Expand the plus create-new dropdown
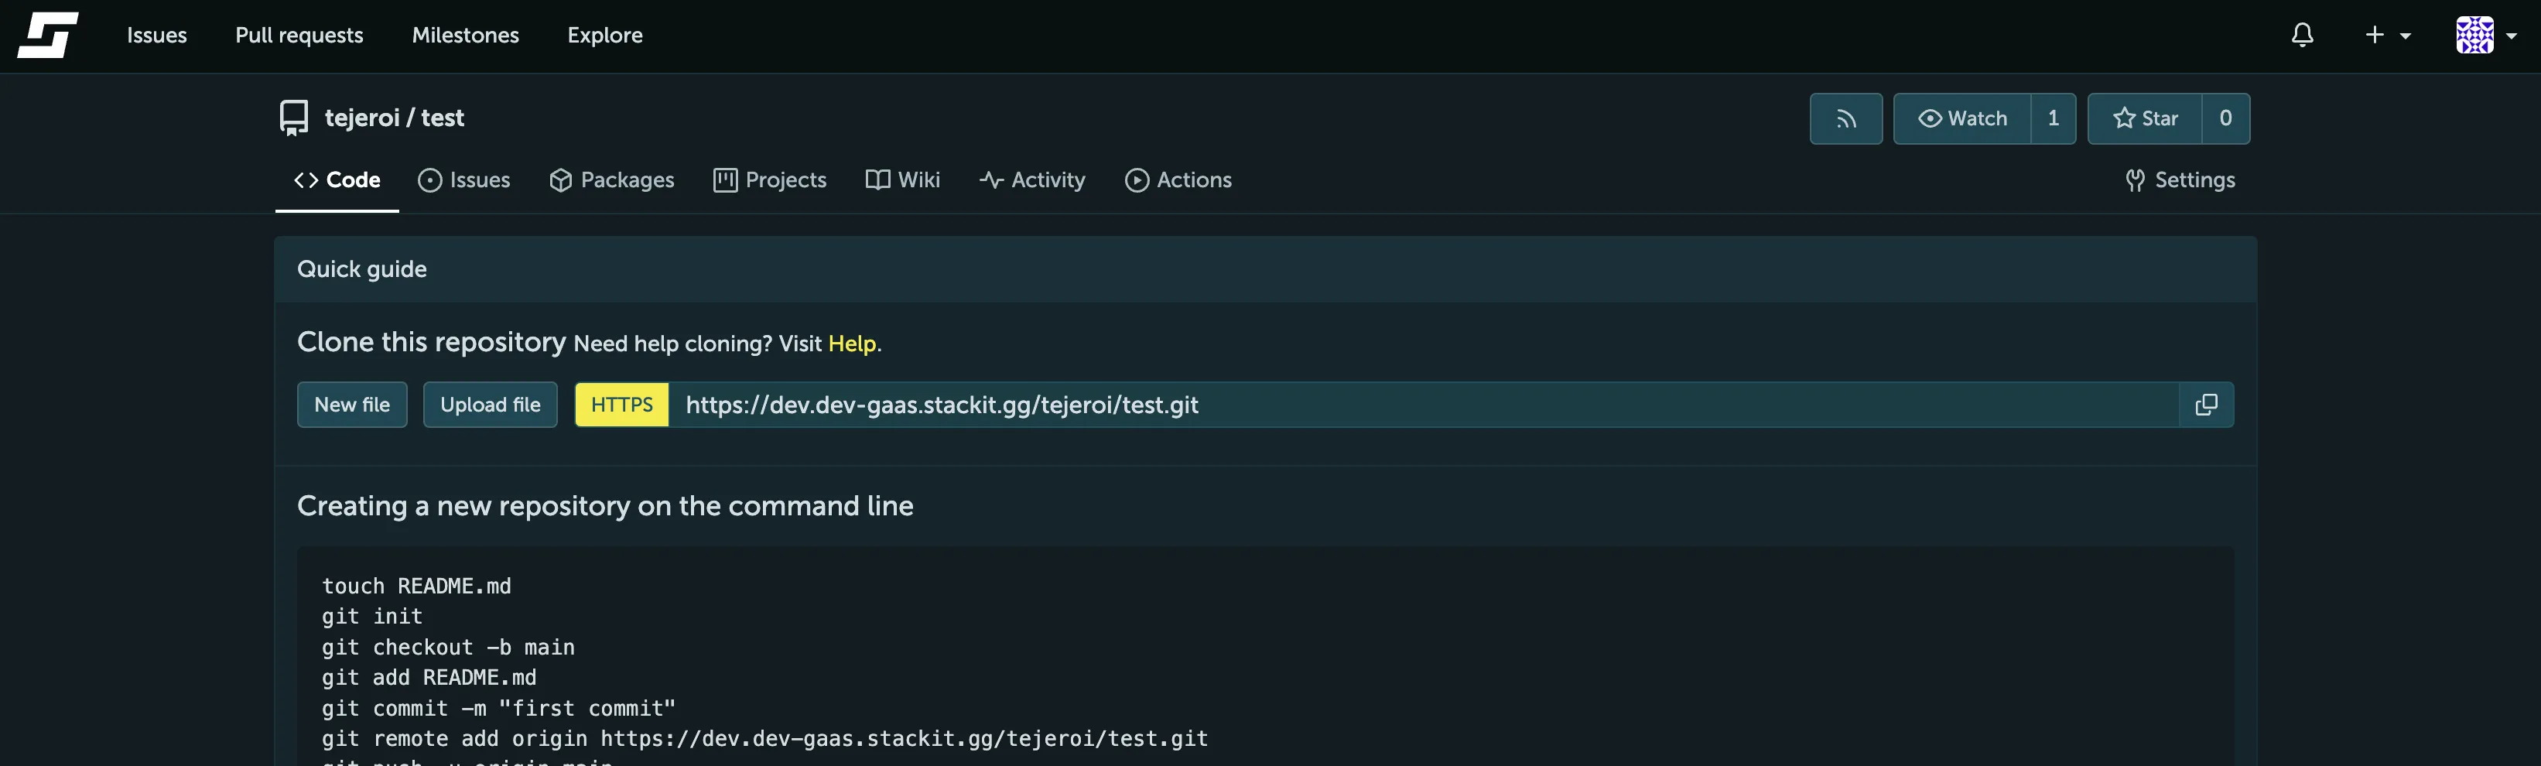The height and width of the screenshot is (766, 2541). [x=2386, y=36]
